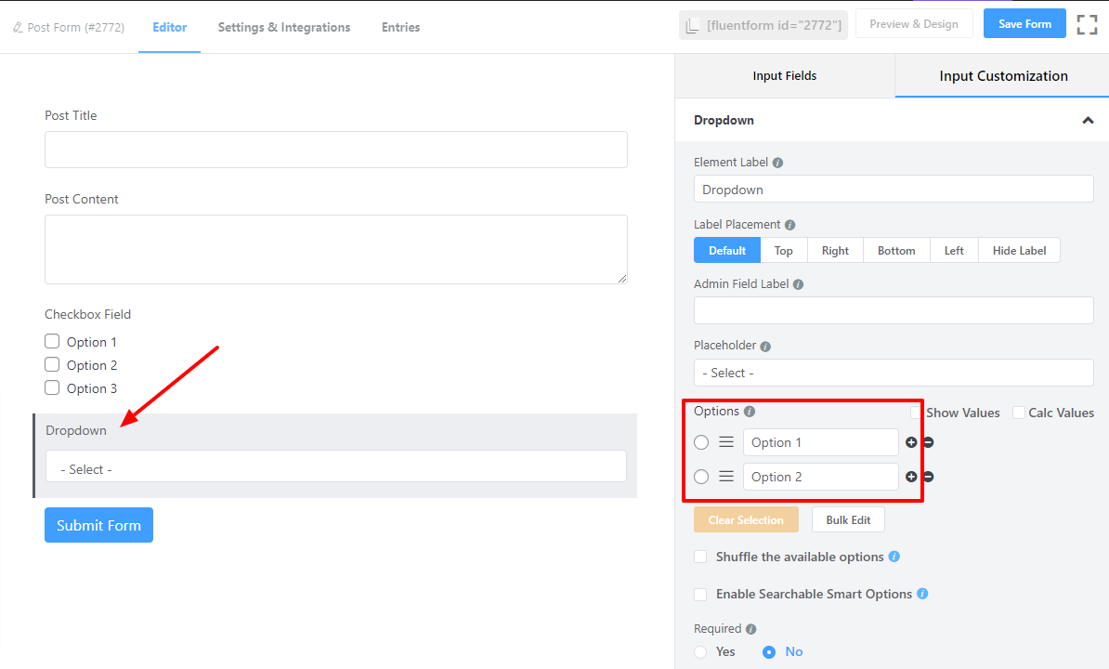Save the form
This screenshot has width=1109, height=669.
[x=1024, y=24]
